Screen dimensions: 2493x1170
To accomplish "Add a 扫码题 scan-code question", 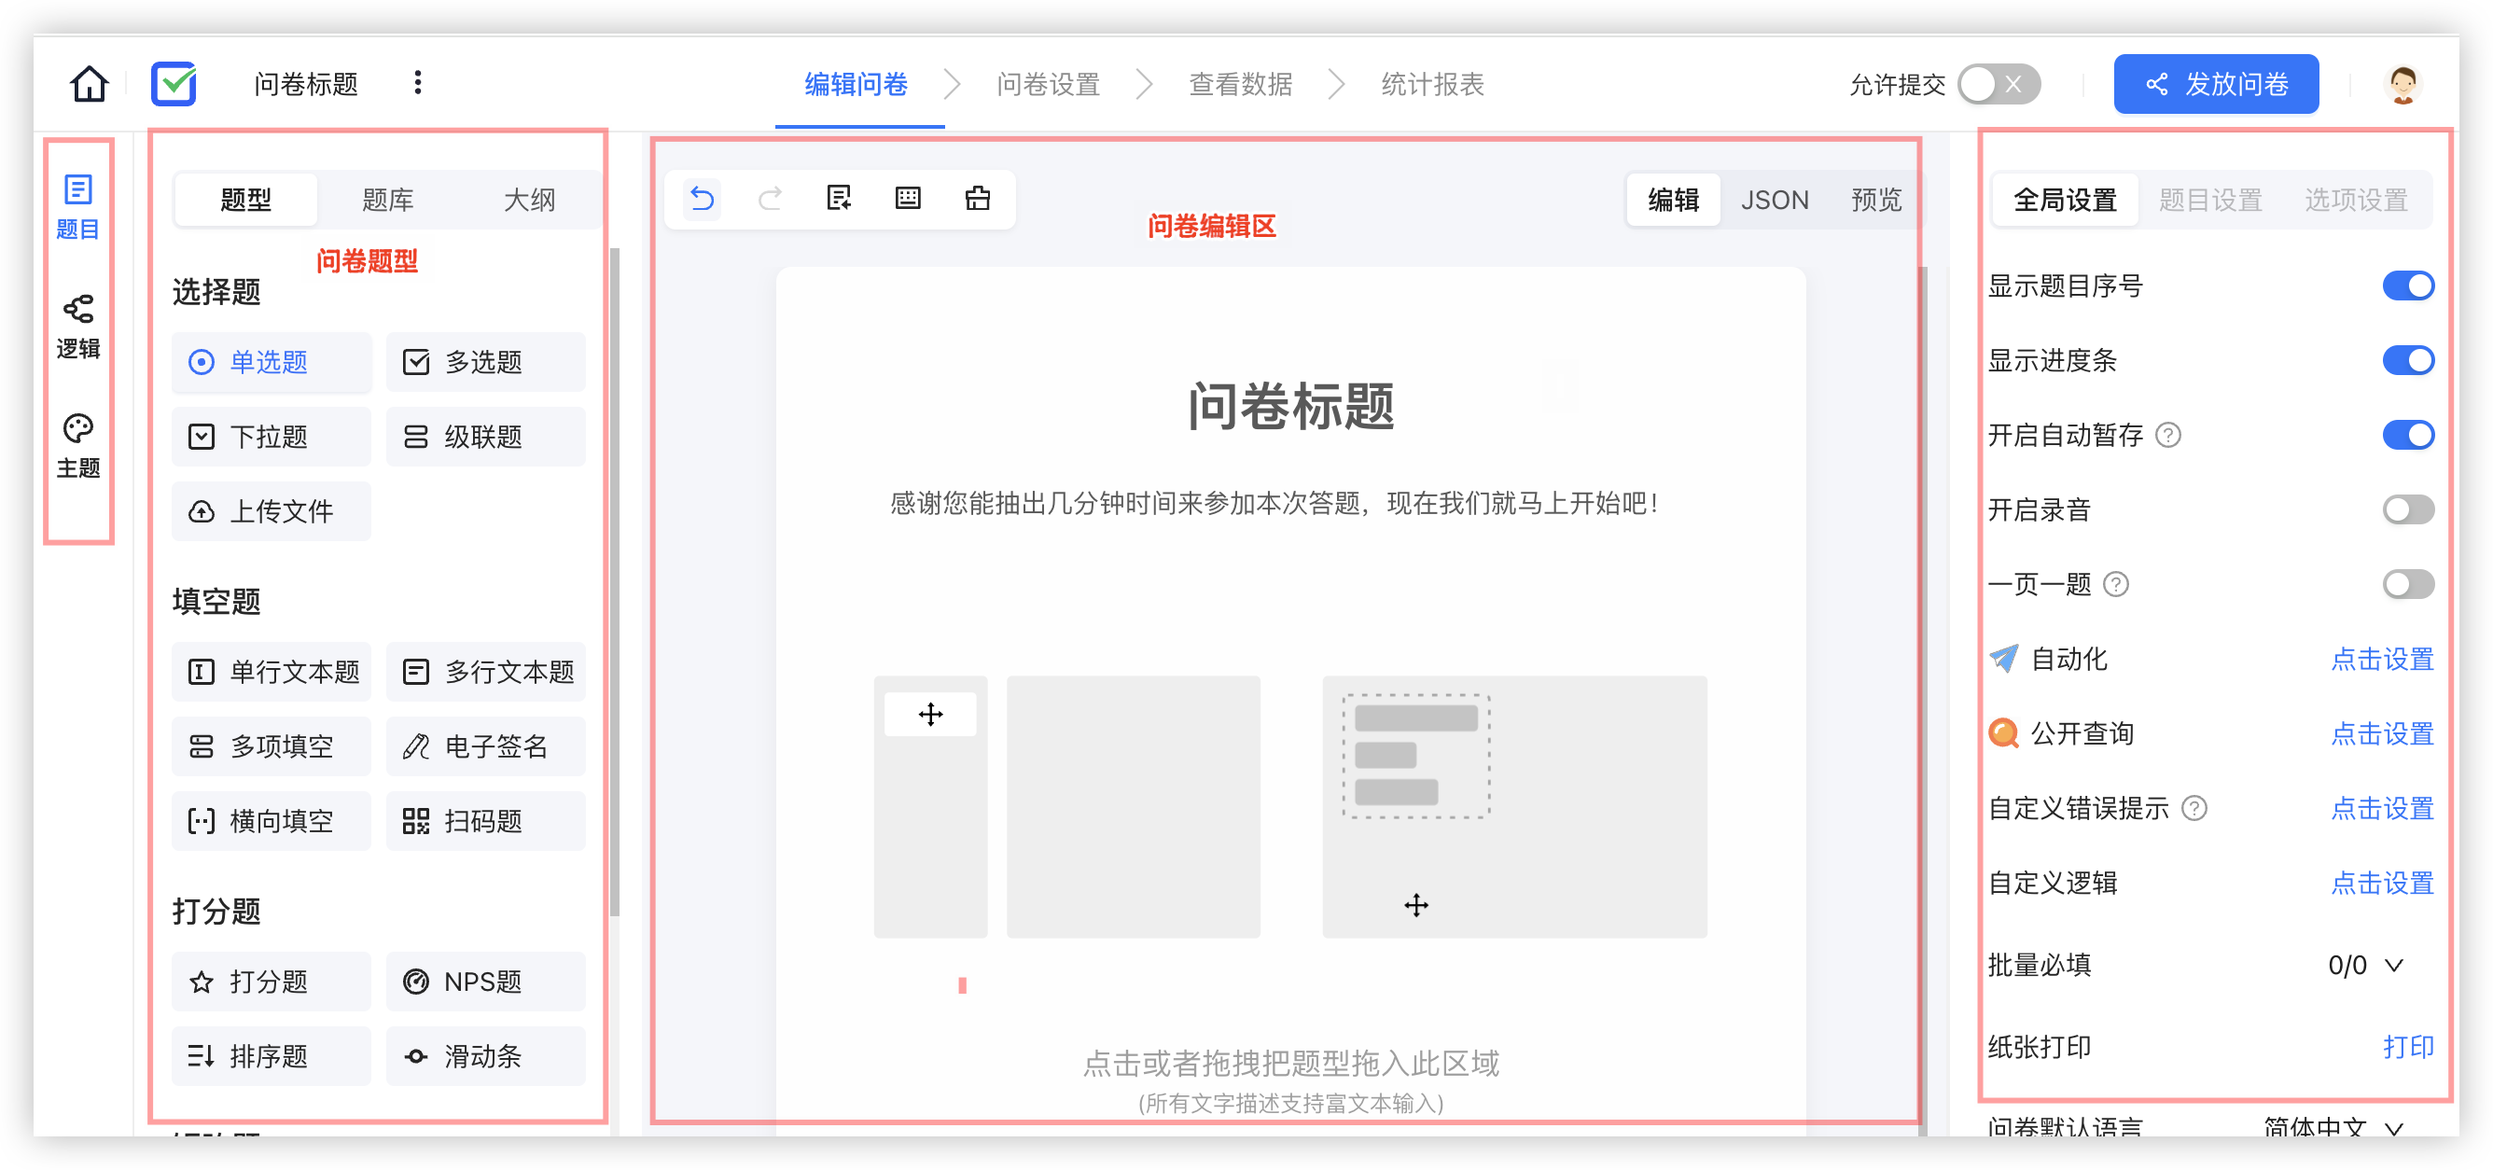I will [x=486, y=821].
